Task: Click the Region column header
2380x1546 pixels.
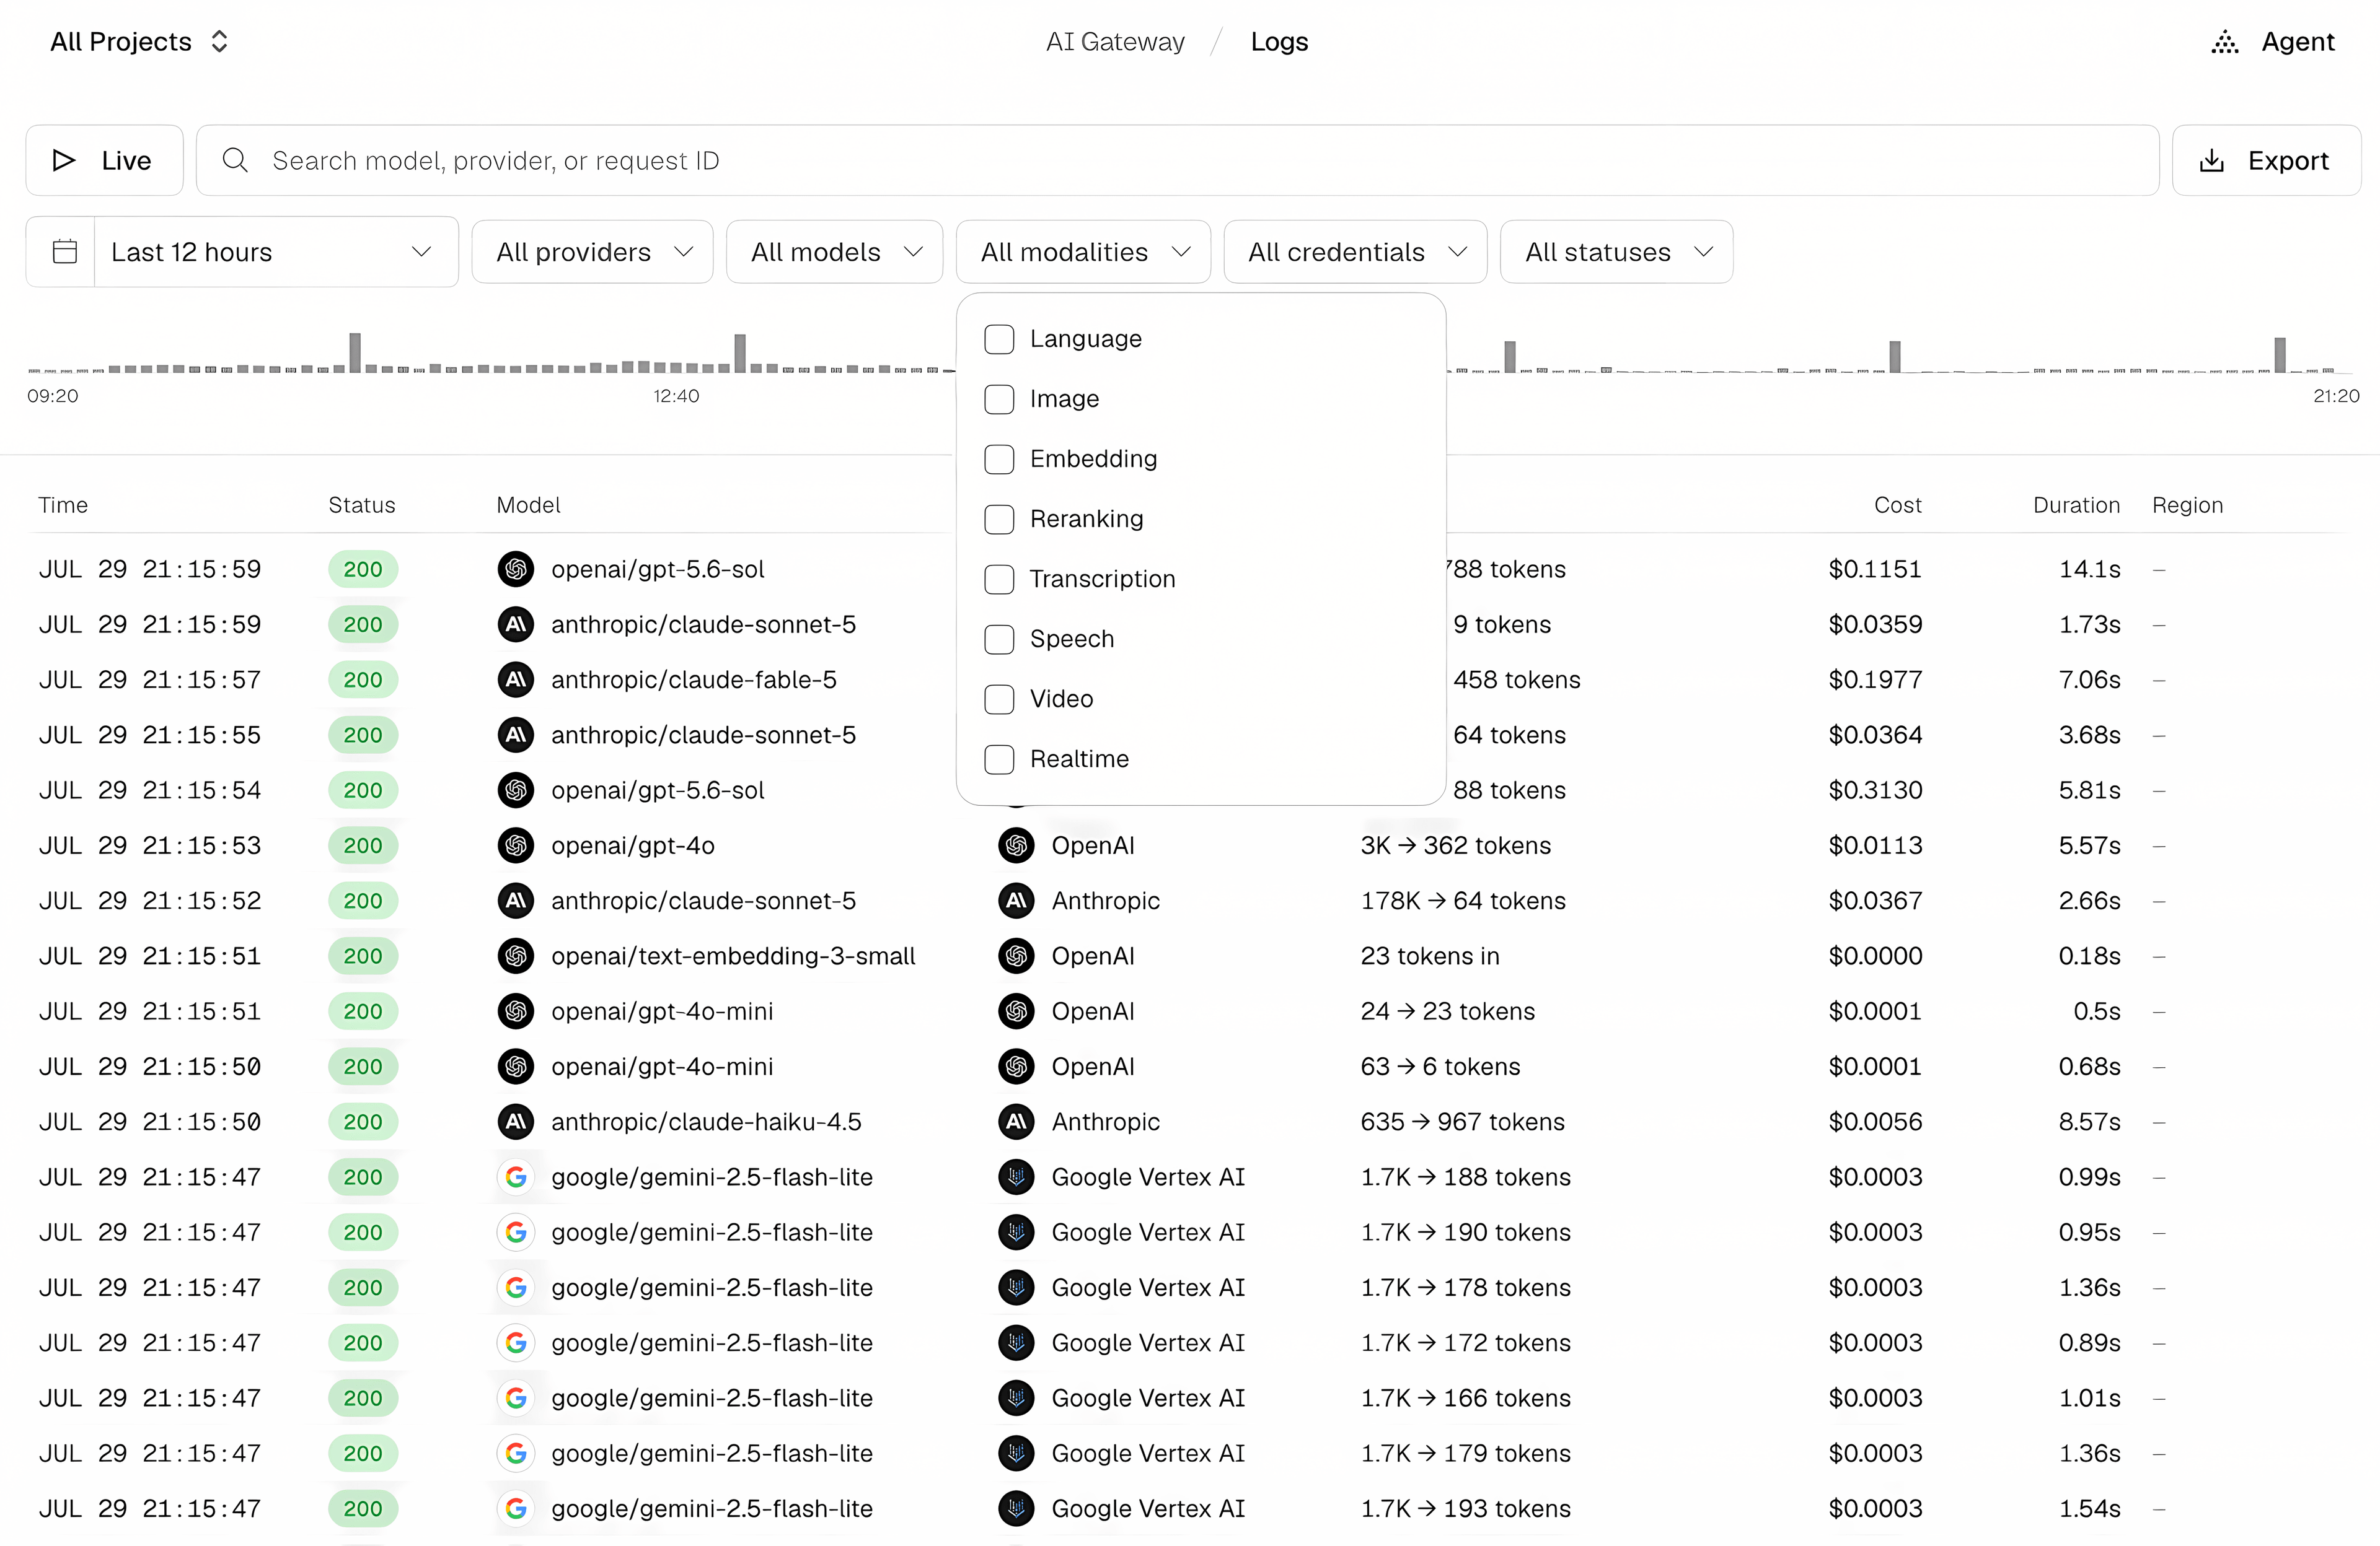Action: click(2187, 505)
